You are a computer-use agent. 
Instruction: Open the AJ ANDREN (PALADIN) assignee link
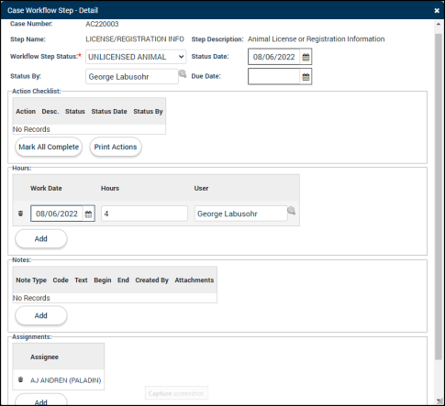click(x=65, y=380)
